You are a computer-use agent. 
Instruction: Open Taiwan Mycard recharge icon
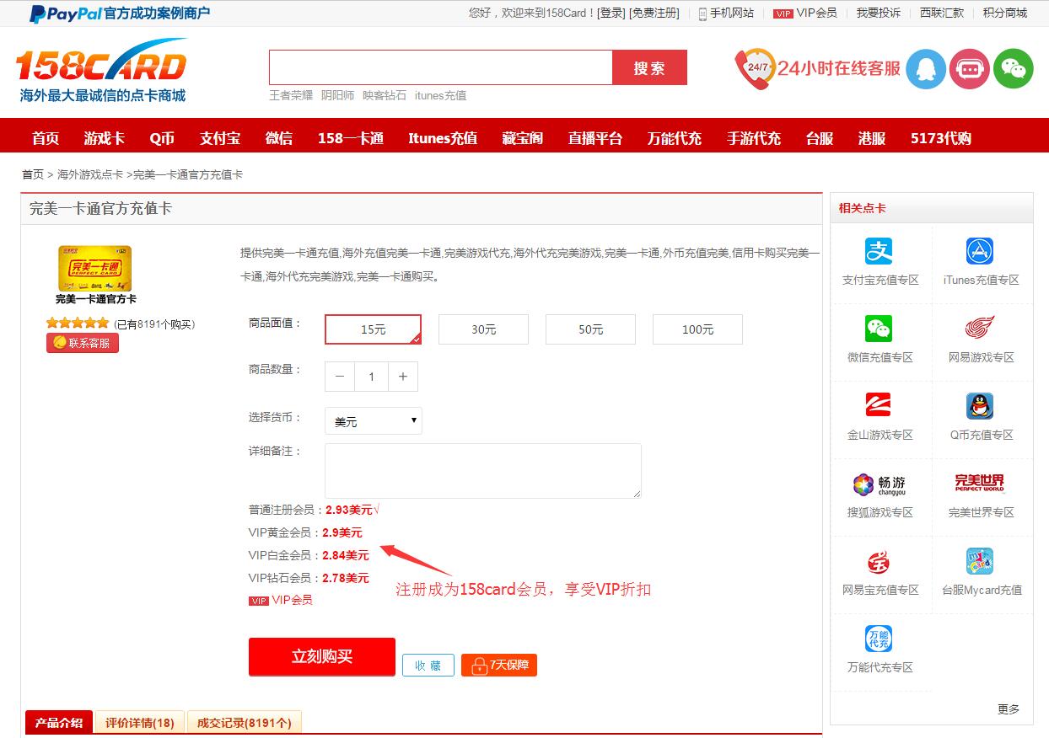point(980,561)
